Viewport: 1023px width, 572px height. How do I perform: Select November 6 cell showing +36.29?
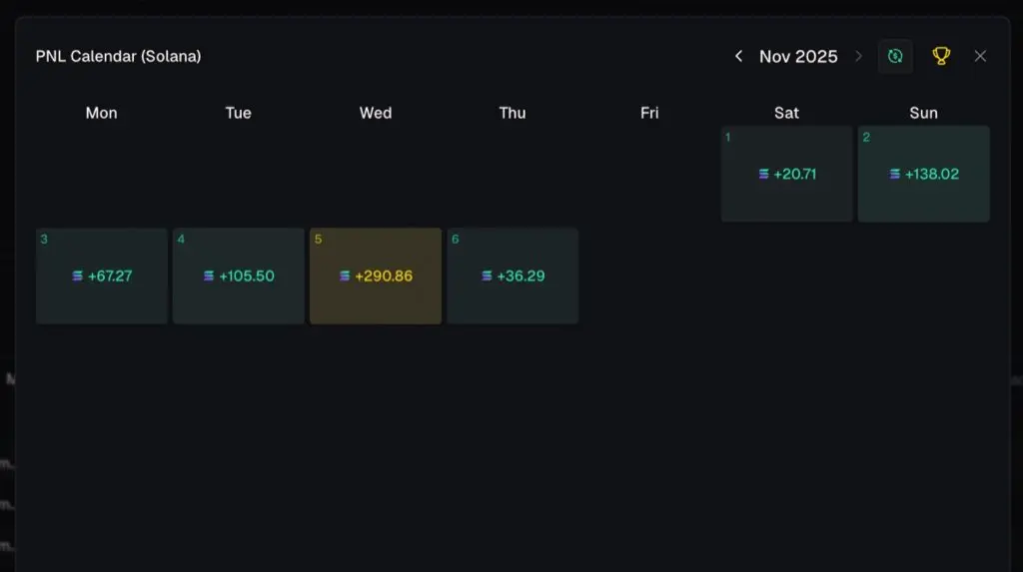[x=512, y=276]
